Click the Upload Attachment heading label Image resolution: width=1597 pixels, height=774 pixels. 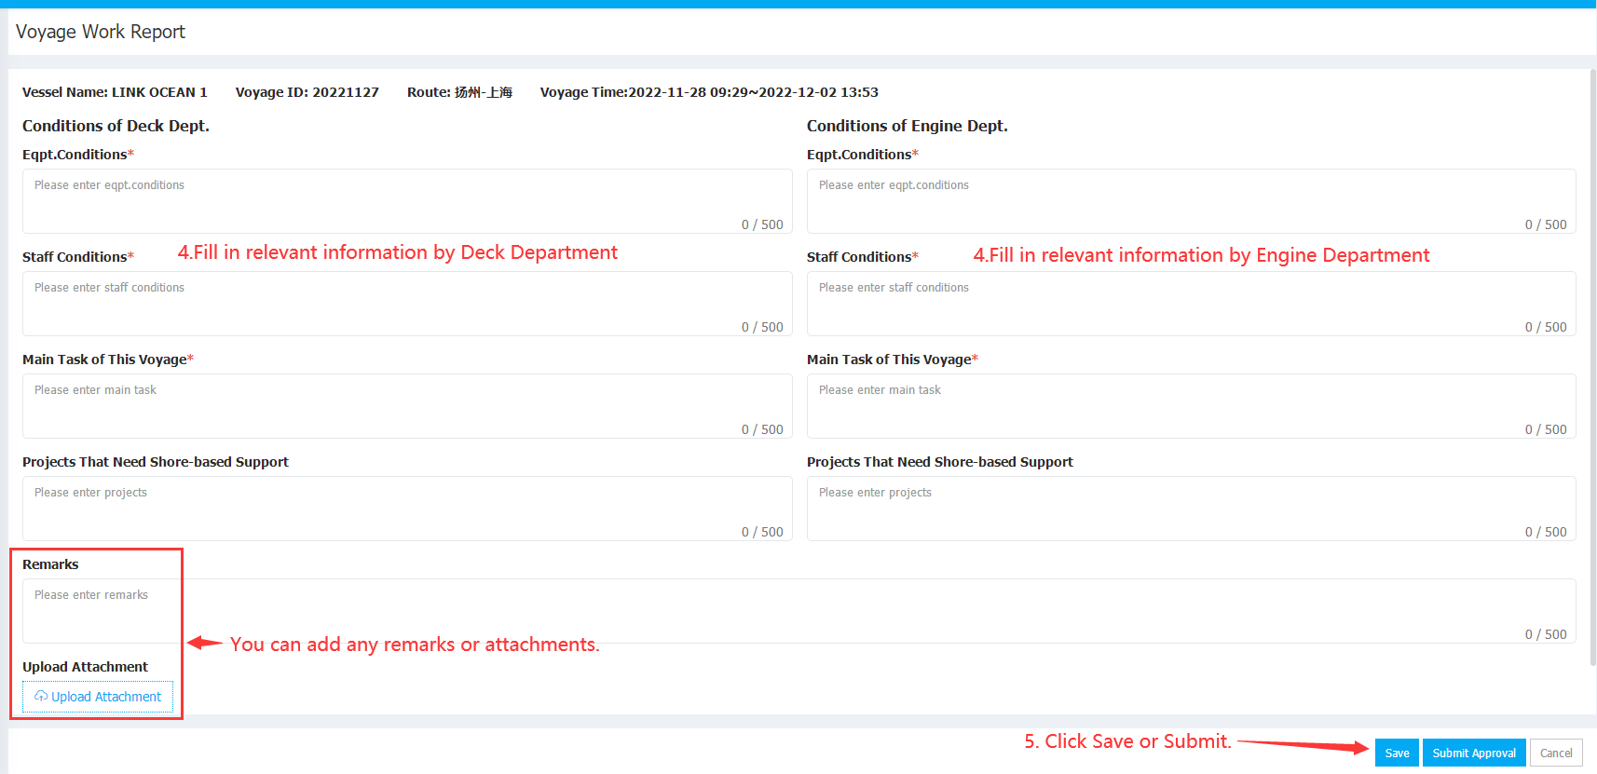click(x=85, y=667)
